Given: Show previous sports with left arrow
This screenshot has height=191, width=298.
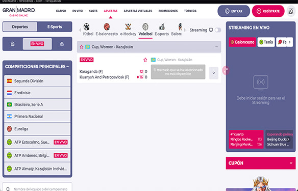Looking at the screenshot, I should point(80,30).
